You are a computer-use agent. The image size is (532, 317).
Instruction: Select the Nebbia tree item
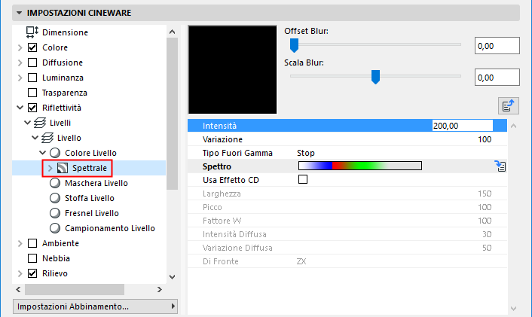[56, 258]
